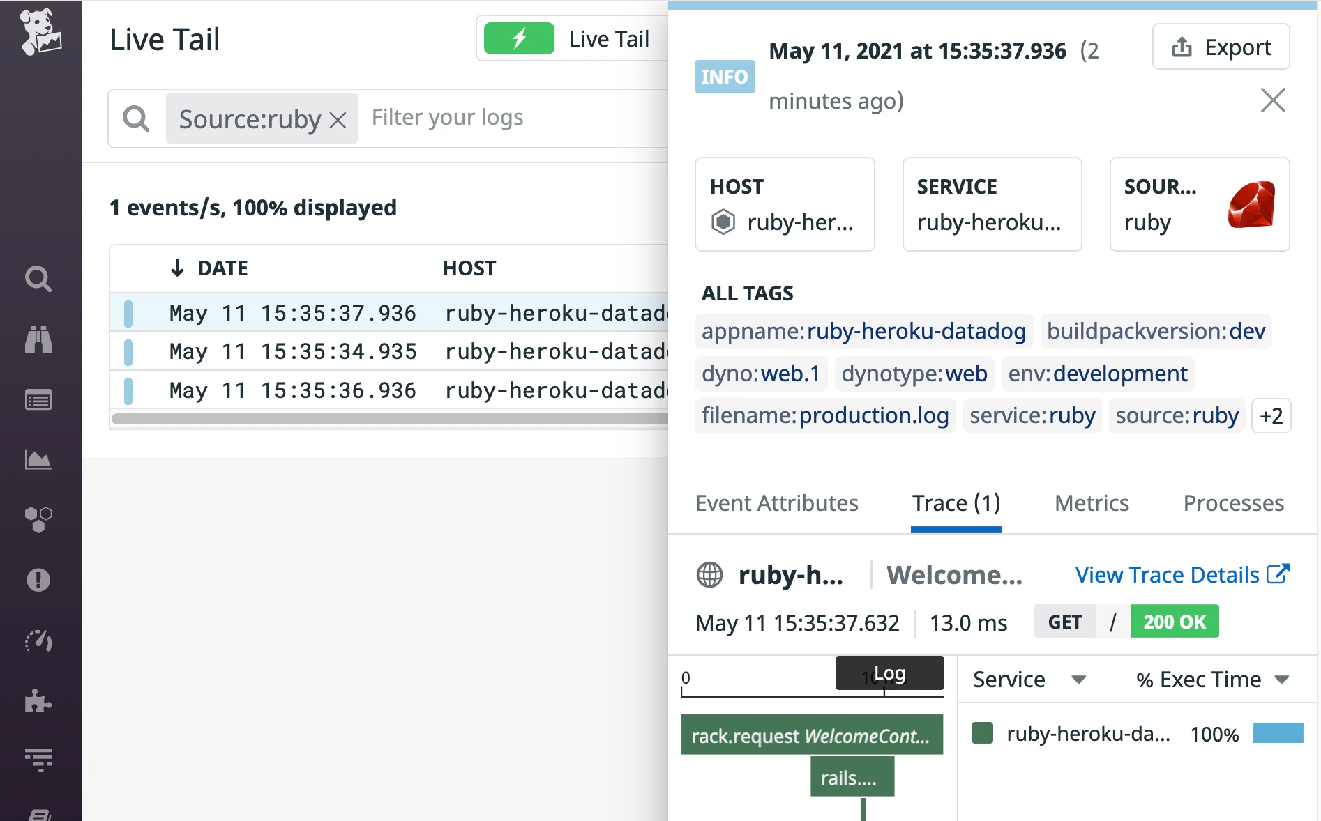Open the gauge metrics sidebar icon

(x=38, y=640)
